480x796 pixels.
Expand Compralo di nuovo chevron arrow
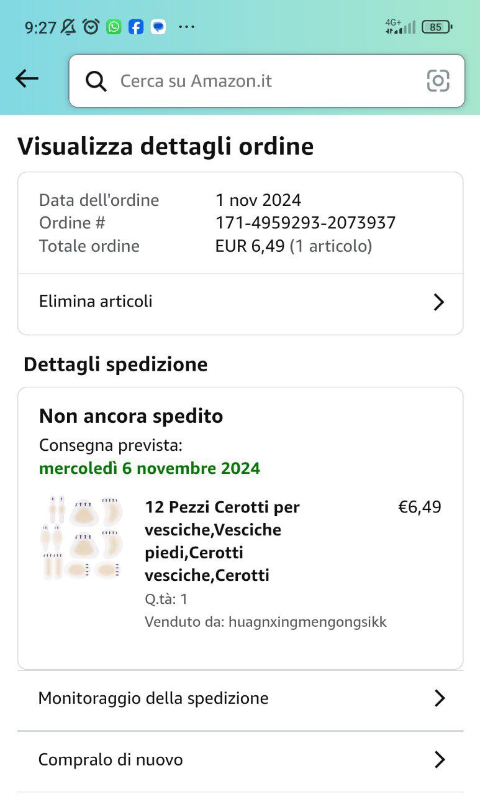click(x=439, y=760)
